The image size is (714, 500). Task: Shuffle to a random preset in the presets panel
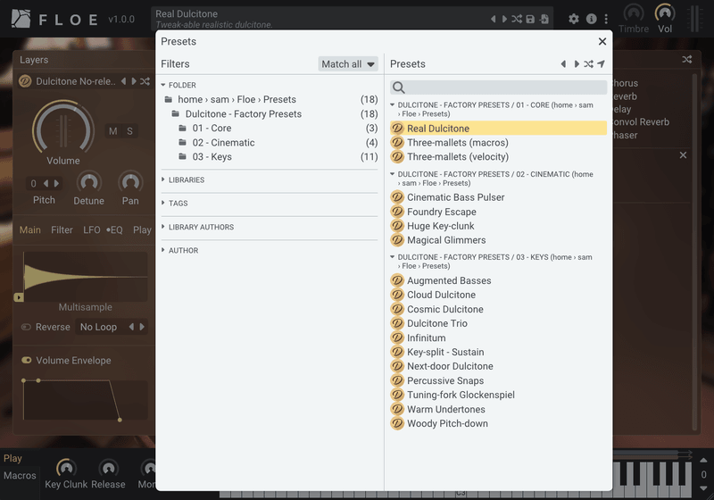[589, 64]
